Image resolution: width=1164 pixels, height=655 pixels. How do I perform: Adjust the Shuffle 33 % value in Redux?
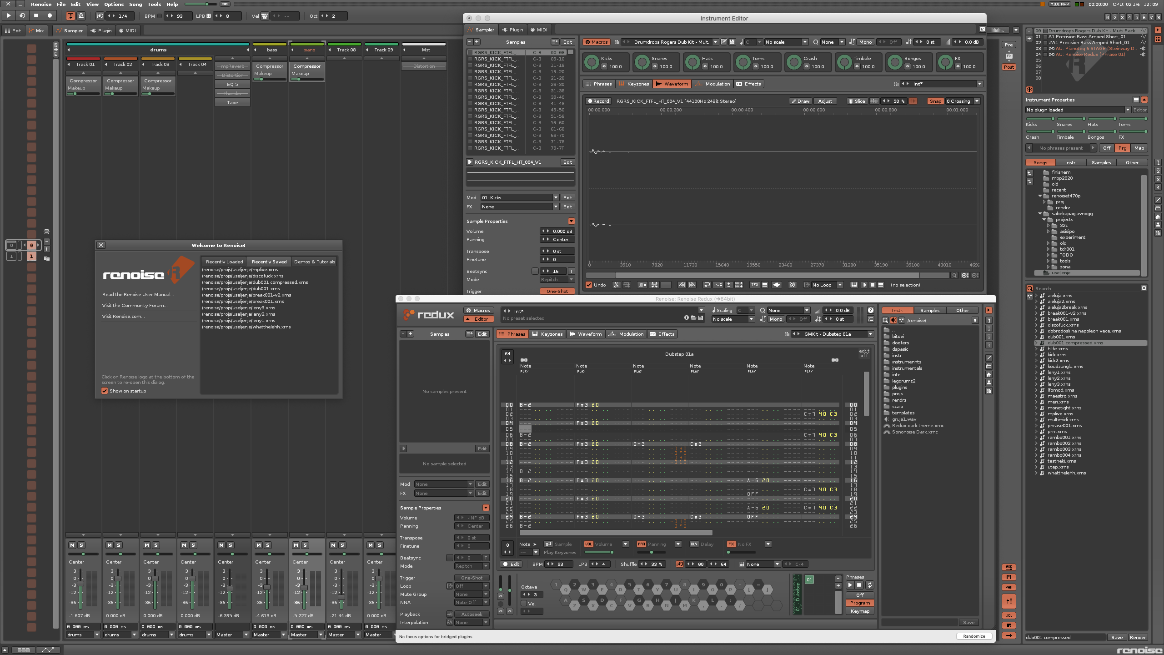pyautogui.click(x=652, y=564)
